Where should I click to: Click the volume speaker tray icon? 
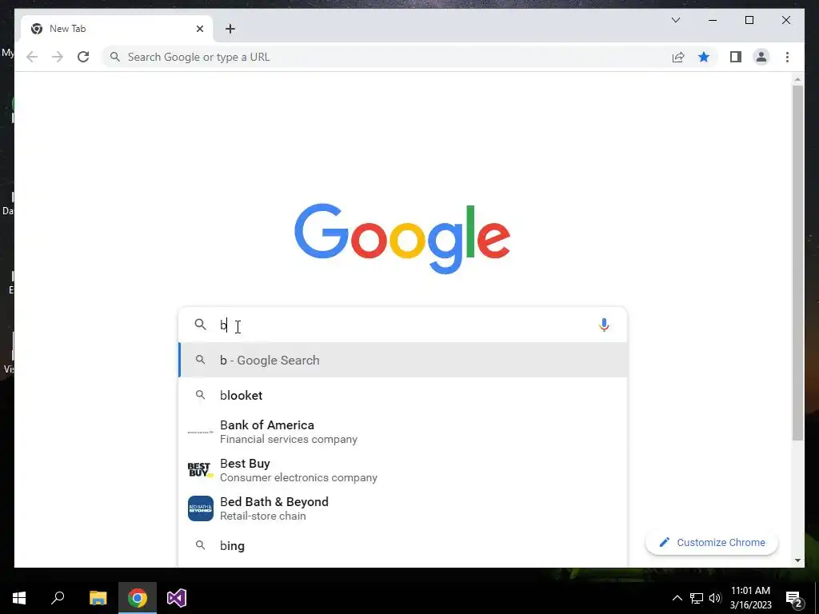pos(715,598)
